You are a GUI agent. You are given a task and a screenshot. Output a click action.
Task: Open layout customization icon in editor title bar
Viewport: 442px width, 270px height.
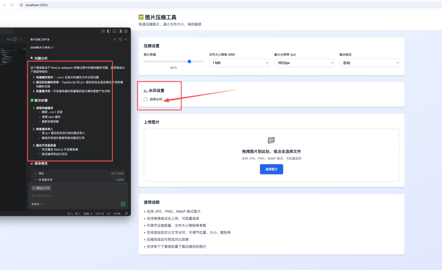(x=103, y=31)
